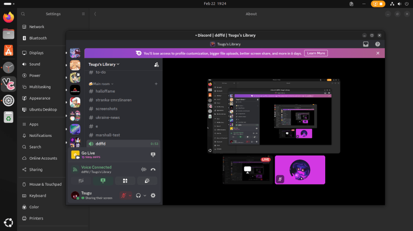
Task: Create channel in Main room category
Action: coord(156,84)
